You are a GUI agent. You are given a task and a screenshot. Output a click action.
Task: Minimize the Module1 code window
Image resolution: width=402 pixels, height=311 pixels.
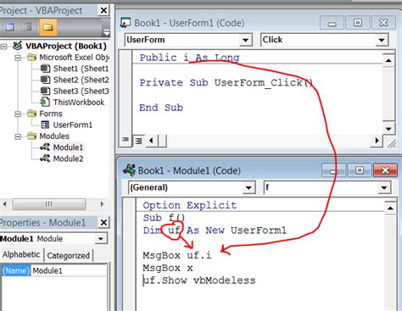tap(333, 170)
